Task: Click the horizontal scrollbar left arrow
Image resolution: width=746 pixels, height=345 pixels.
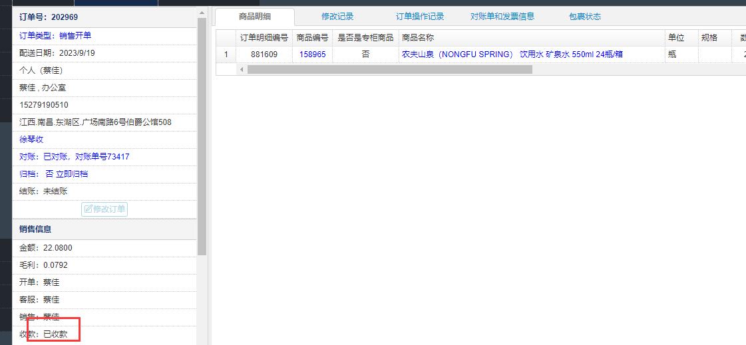Action: [x=242, y=69]
